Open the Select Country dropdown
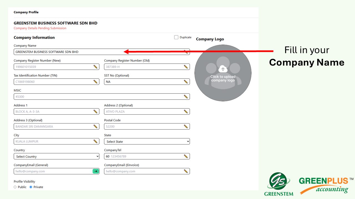Screen dimensions: 355x199 coord(57,156)
